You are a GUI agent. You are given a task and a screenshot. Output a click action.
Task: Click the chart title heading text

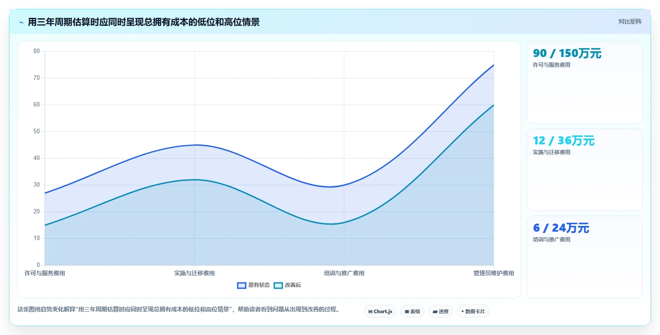(x=144, y=22)
